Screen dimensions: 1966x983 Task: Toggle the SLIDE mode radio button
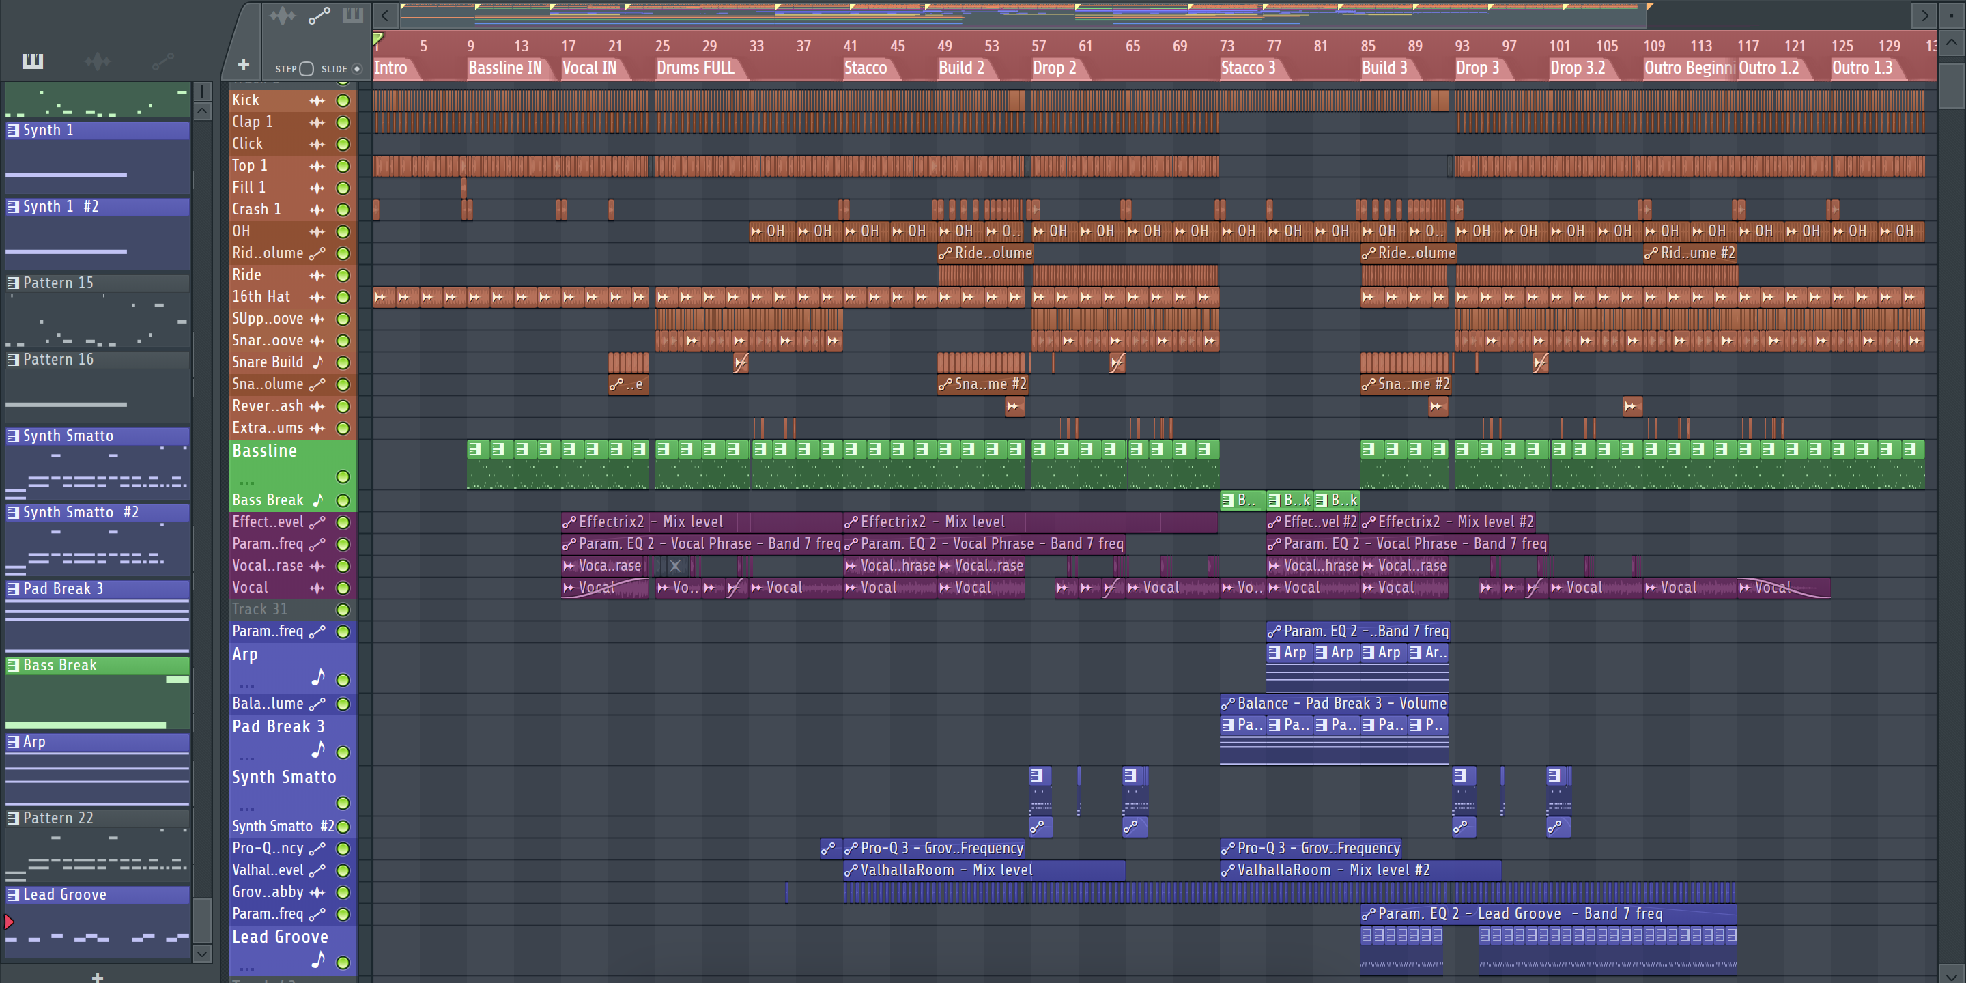(x=356, y=69)
